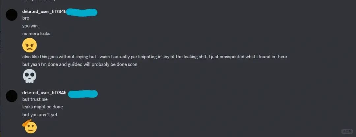Click the watermark badge in bottom-right corner
Viewport: 356px width, 137px height.
pos(347,131)
